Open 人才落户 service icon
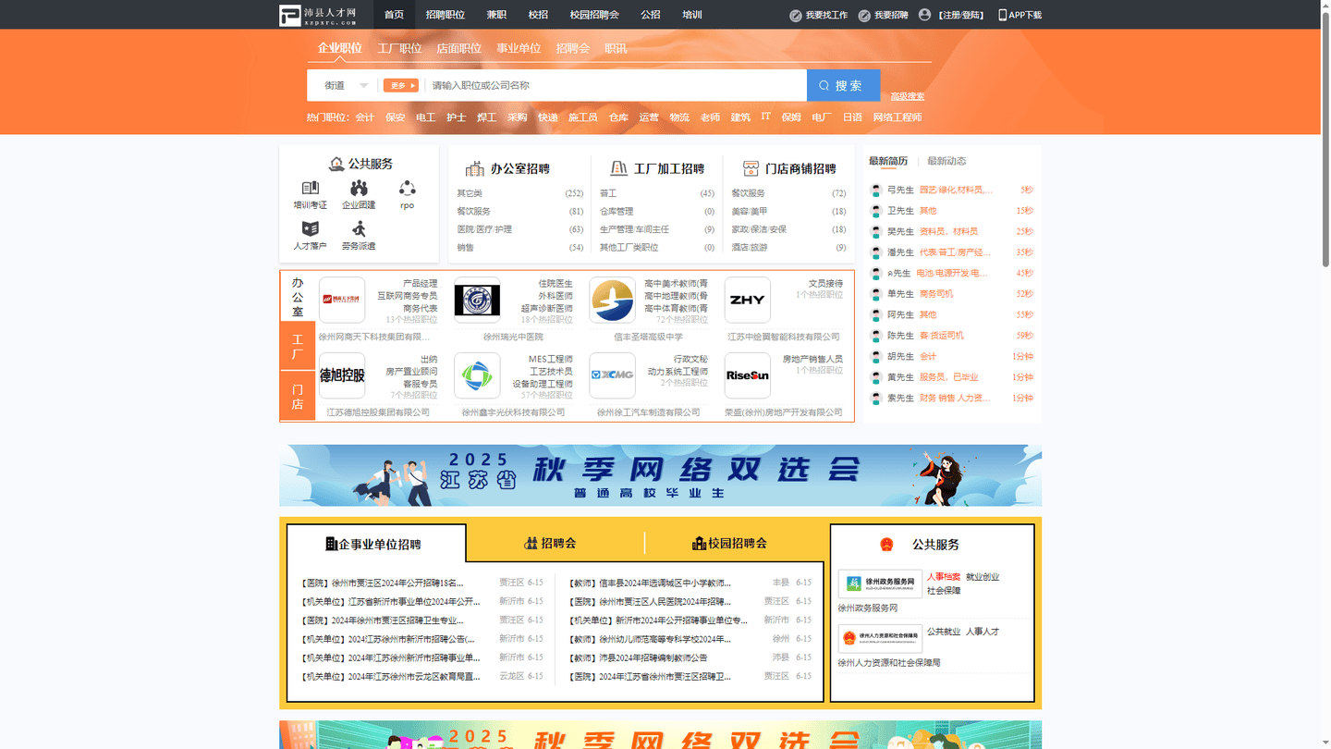The width and height of the screenshot is (1331, 749). point(311,228)
